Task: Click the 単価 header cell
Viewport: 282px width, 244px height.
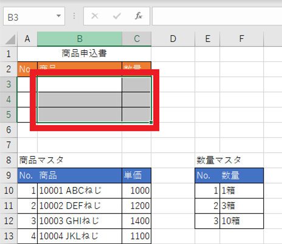Action: [x=137, y=175]
